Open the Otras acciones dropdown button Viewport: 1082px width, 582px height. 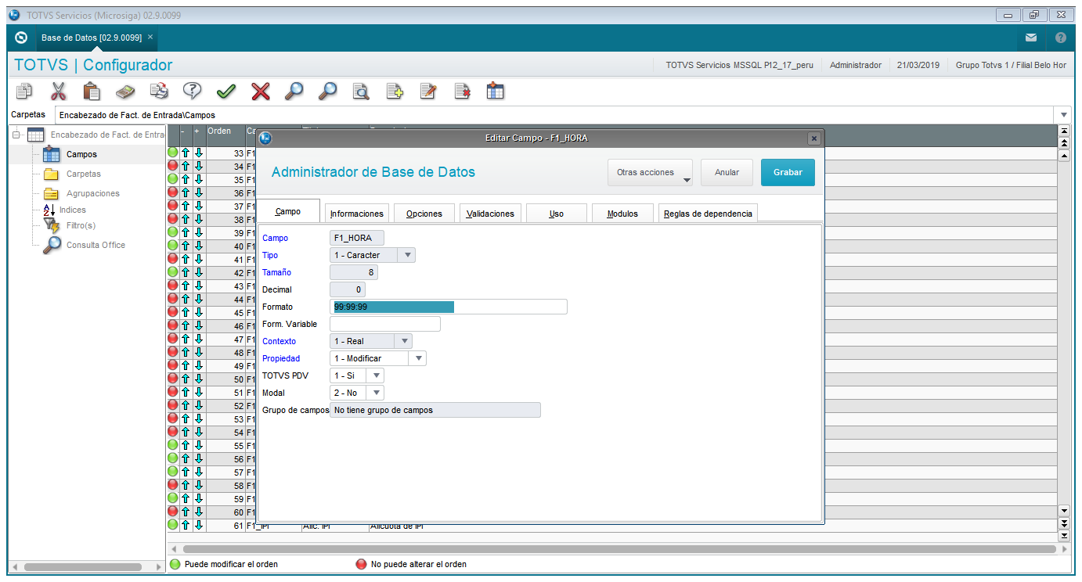click(650, 172)
